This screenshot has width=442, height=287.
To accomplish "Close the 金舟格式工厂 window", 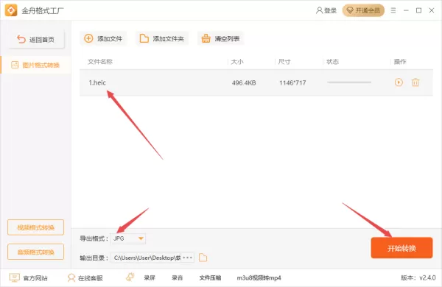I will 432,10.
